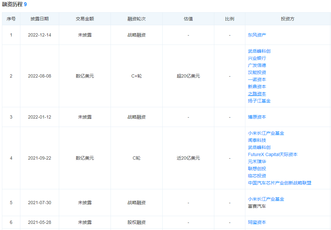Click the 披露日期 column header
The width and height of the screenshot is (331, 230).
tap(39, 19)
